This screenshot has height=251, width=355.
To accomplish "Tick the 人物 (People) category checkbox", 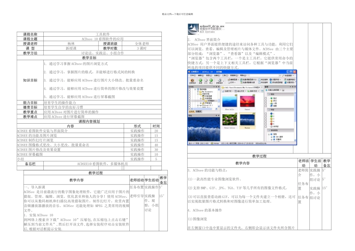I will 266,103.
